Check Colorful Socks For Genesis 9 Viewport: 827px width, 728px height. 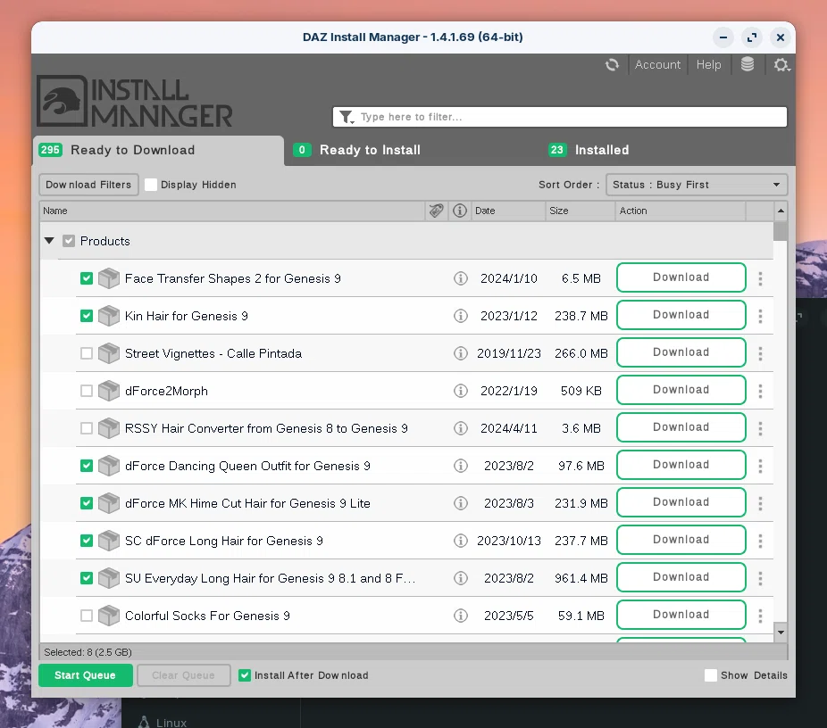87,616
